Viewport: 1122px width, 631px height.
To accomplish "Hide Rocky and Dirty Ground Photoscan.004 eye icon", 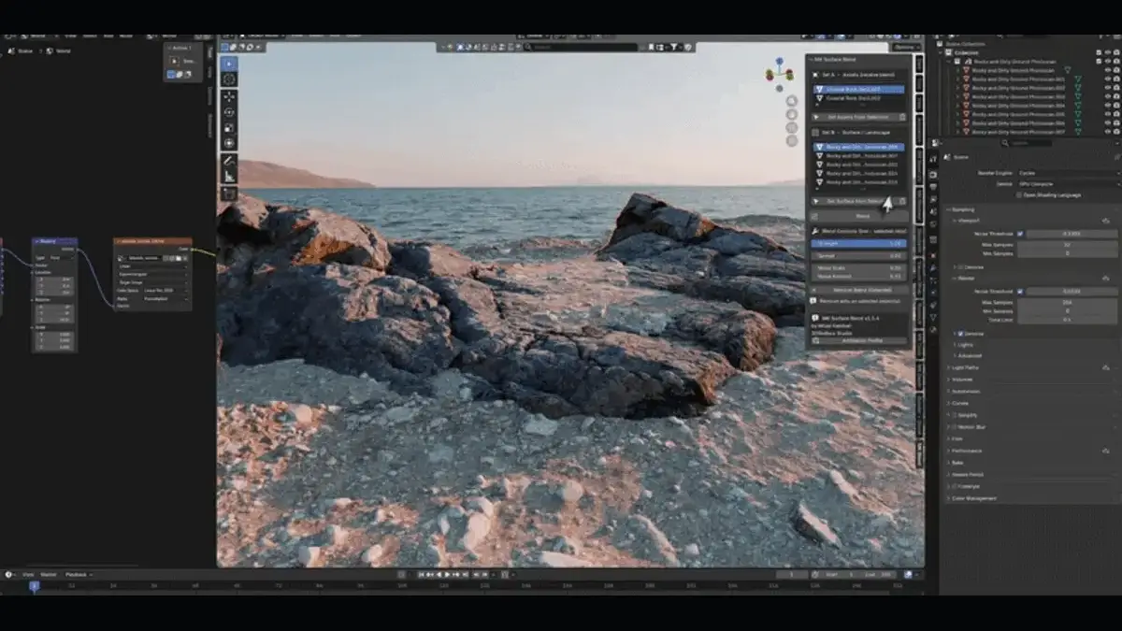I will [1108, 106].
